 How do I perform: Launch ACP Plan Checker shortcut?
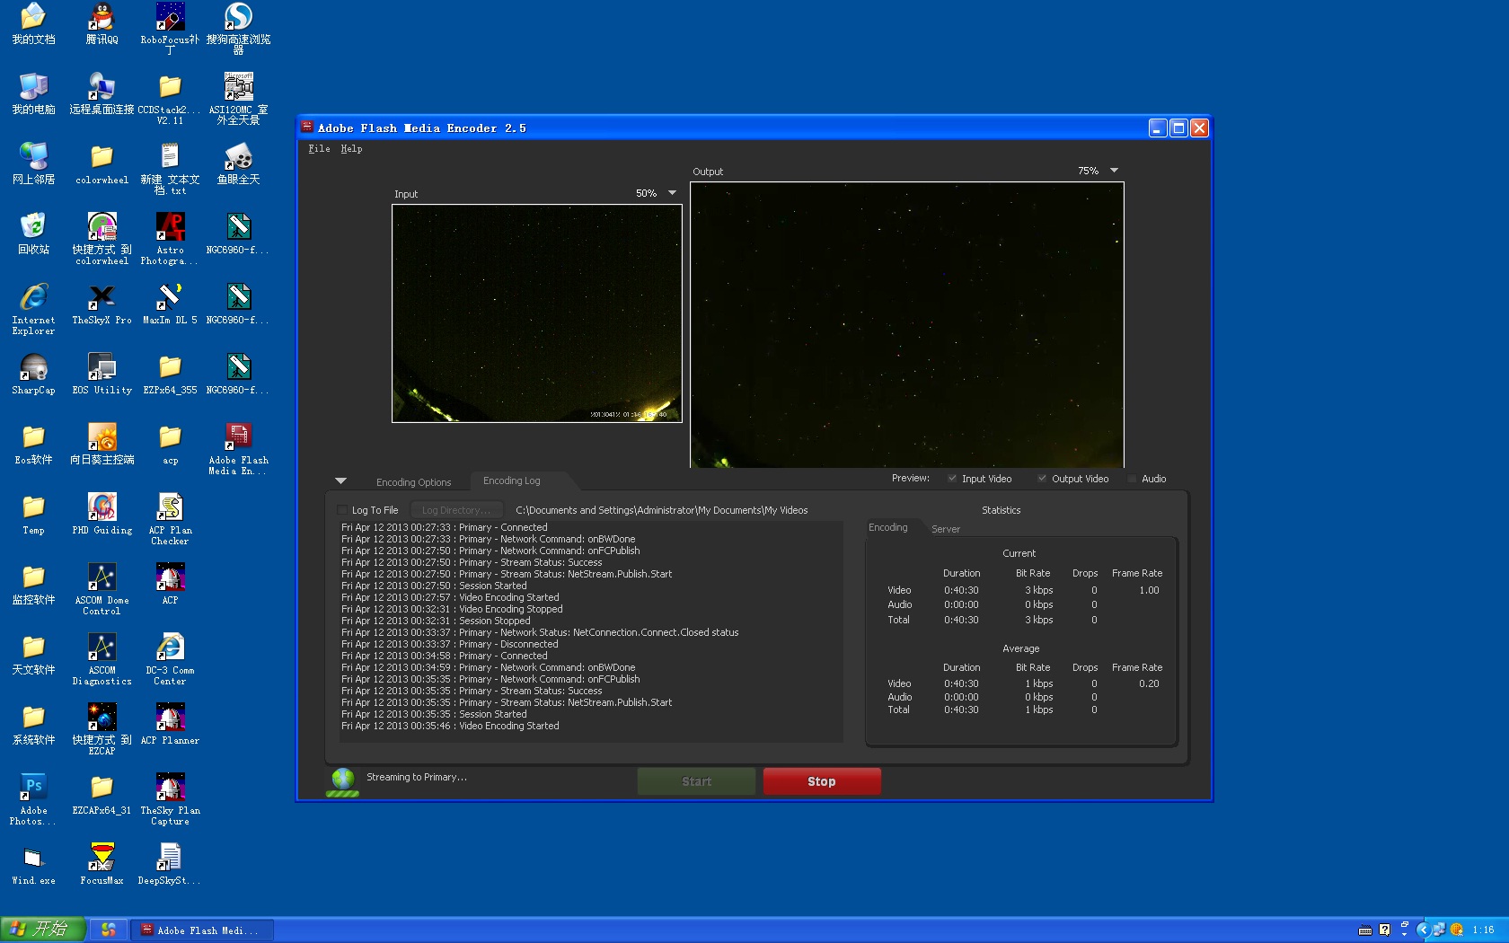click(170, 519)
